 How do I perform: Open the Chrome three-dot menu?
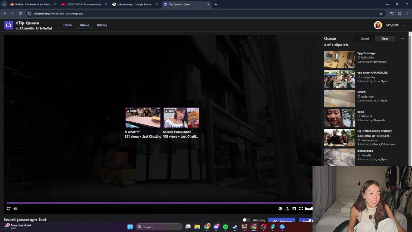(x=407, y=14)
